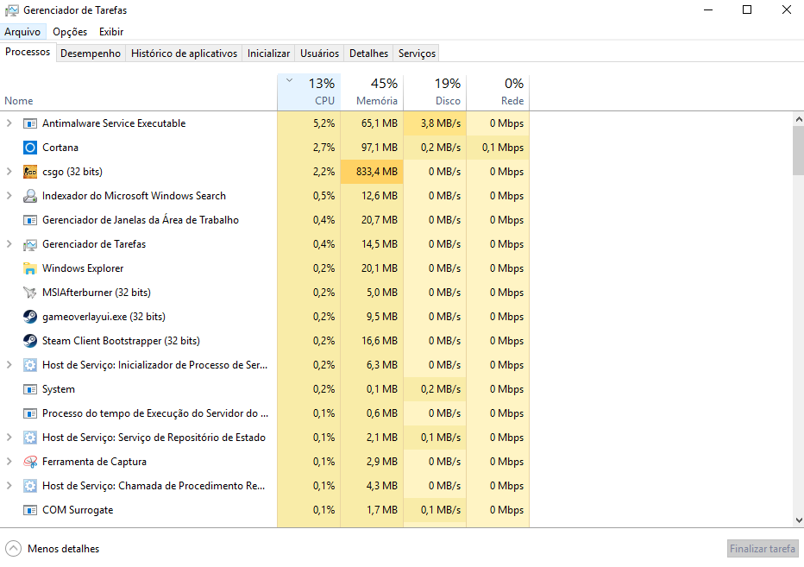Click the MSIAfterburner jet icon
Viewport: 804px width, 567px height.
30,293
